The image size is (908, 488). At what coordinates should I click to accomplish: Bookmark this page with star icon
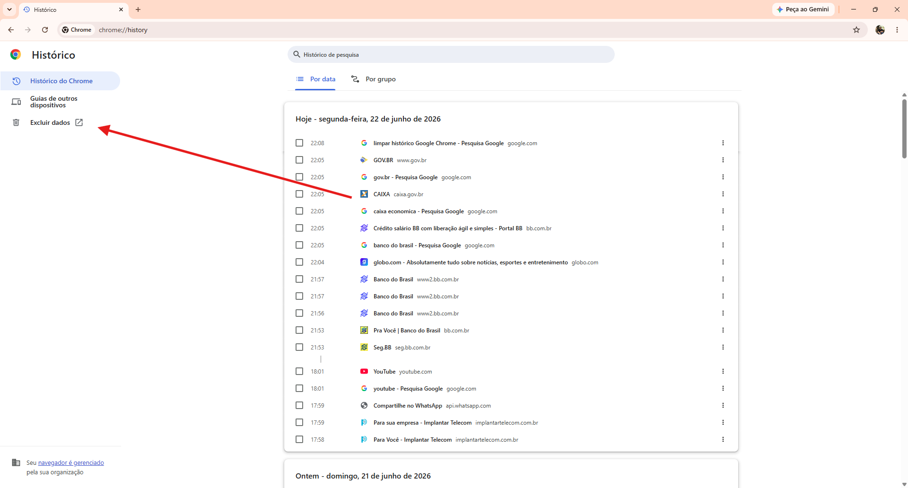856,30
